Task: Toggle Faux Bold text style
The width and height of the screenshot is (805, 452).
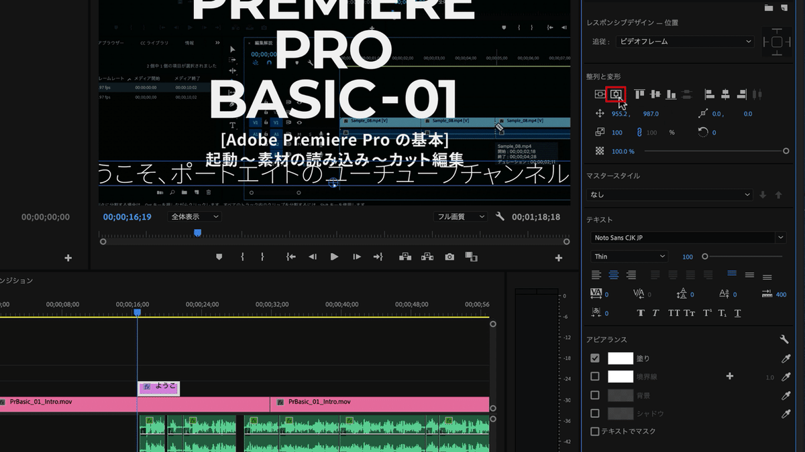Action: 640,313
